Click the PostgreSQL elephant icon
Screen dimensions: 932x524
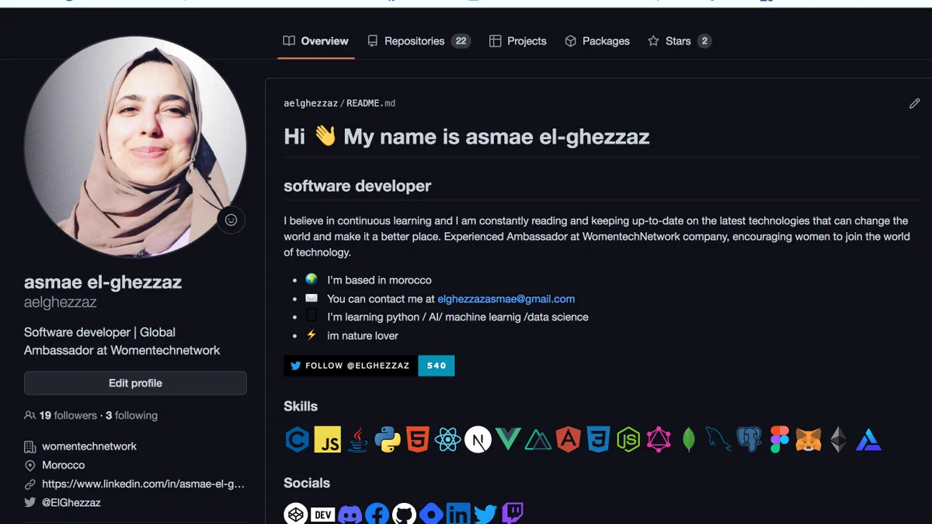[749, 440]
